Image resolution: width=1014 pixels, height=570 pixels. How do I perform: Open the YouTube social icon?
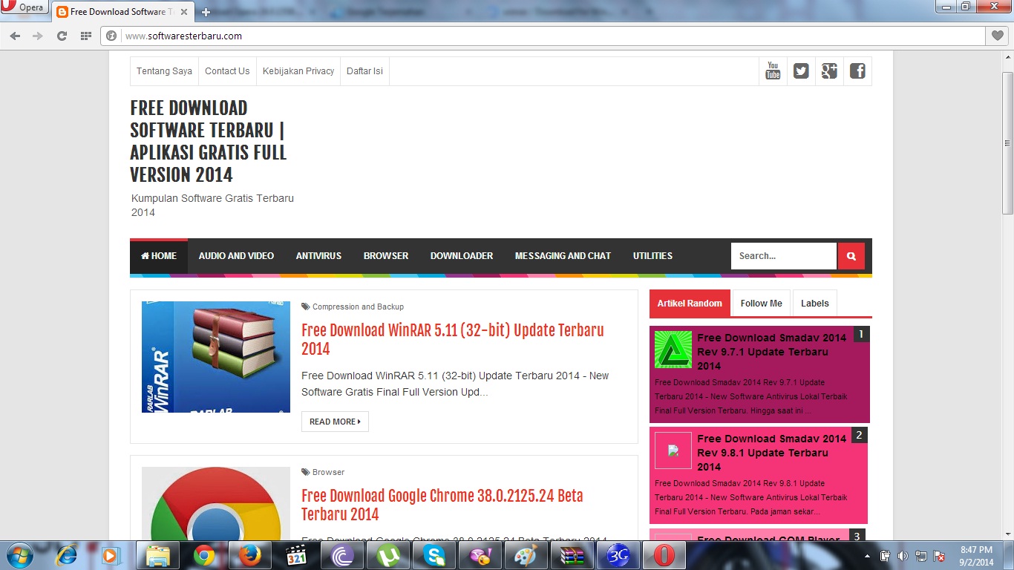click(773, 71)
